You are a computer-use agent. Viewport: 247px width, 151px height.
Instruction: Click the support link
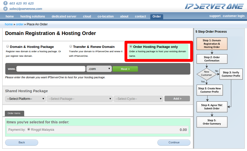(x=215, y=16)
